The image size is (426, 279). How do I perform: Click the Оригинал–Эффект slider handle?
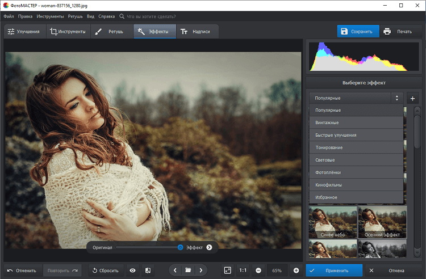pos(180,247)
